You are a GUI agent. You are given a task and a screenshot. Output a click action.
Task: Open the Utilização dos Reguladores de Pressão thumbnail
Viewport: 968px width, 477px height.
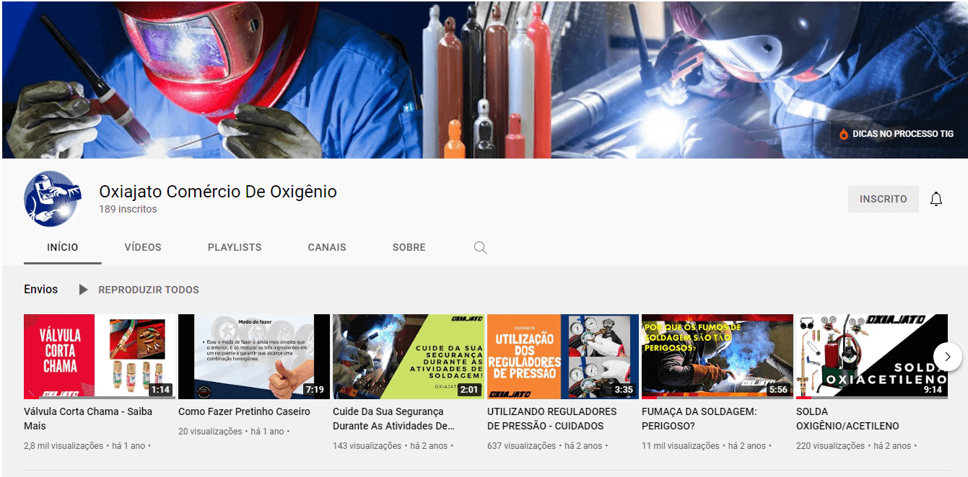[562, 356]
